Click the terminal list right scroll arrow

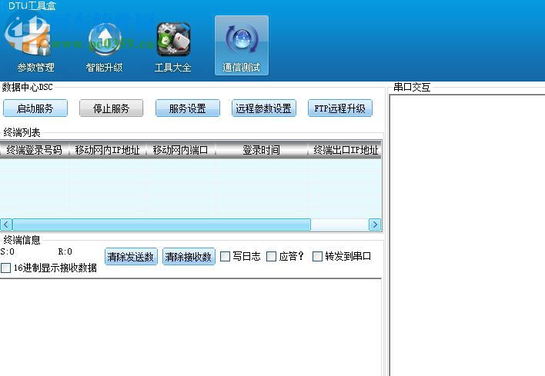375,225
